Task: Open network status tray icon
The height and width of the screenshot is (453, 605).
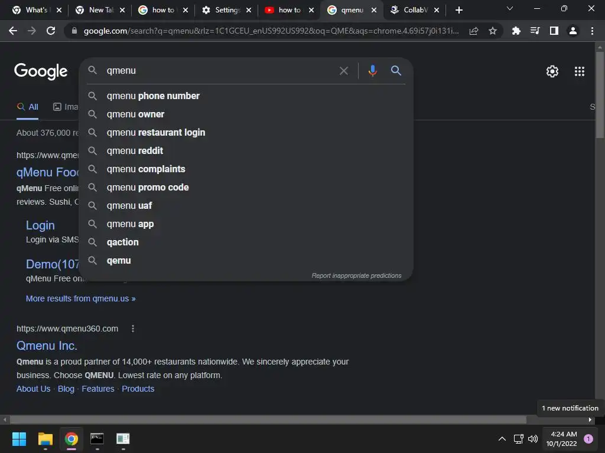Action: 519,439
